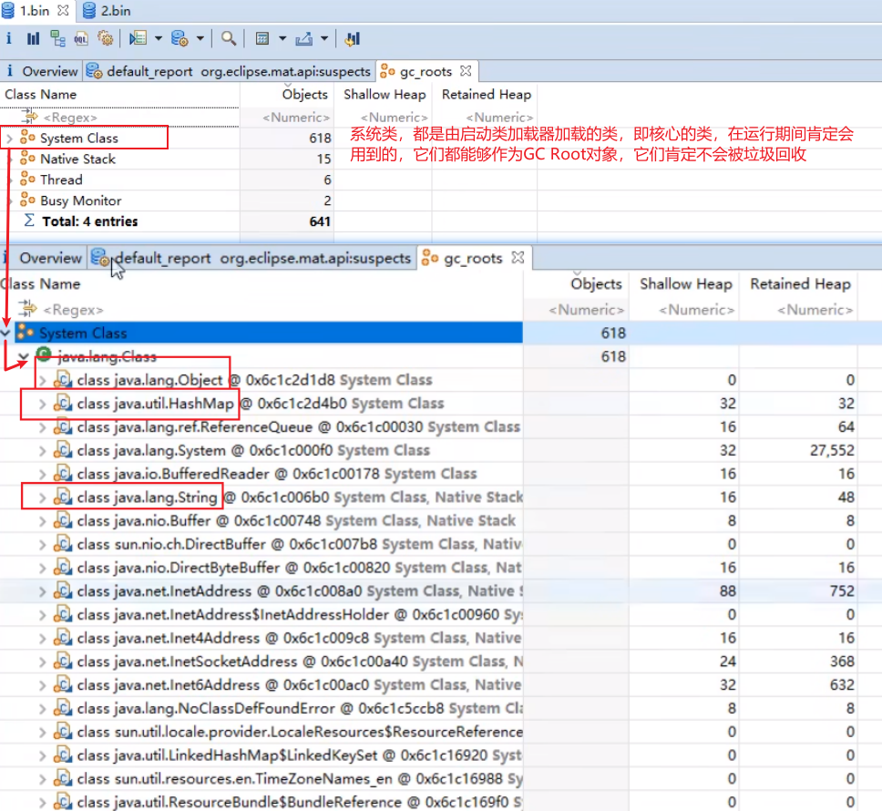Open the histogram view icon

(x=33, y=38)
